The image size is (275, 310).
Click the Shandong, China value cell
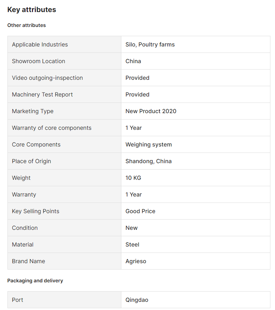point(196,161)
